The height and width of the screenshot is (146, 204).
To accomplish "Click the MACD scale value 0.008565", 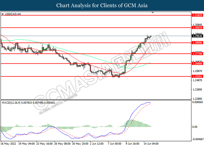I will click(x=198, y=102).
